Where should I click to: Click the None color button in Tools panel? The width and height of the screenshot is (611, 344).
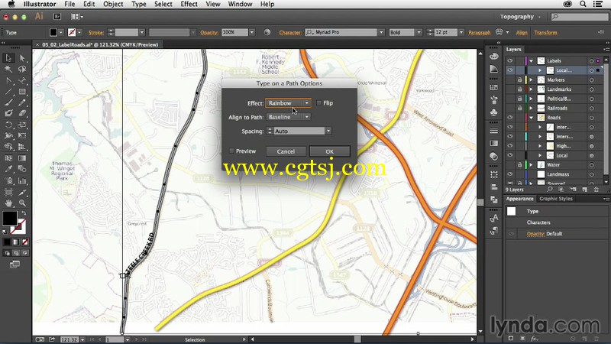click(x=25, y=242)
